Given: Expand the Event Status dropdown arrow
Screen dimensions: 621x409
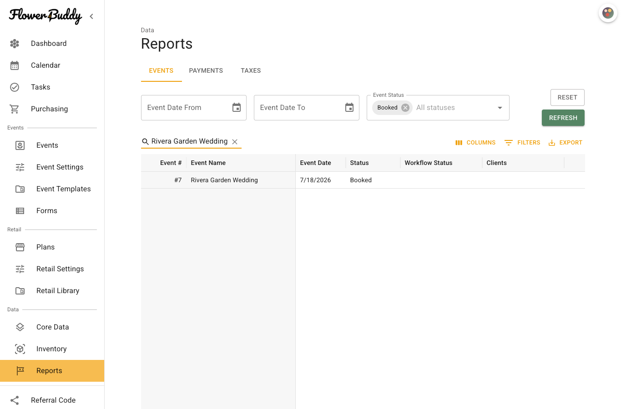Looking at the screenshot, I should [500, 108].
